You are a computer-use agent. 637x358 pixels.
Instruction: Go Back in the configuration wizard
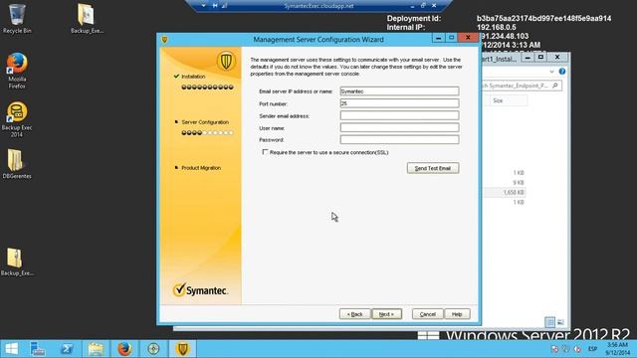click(354, 314)
